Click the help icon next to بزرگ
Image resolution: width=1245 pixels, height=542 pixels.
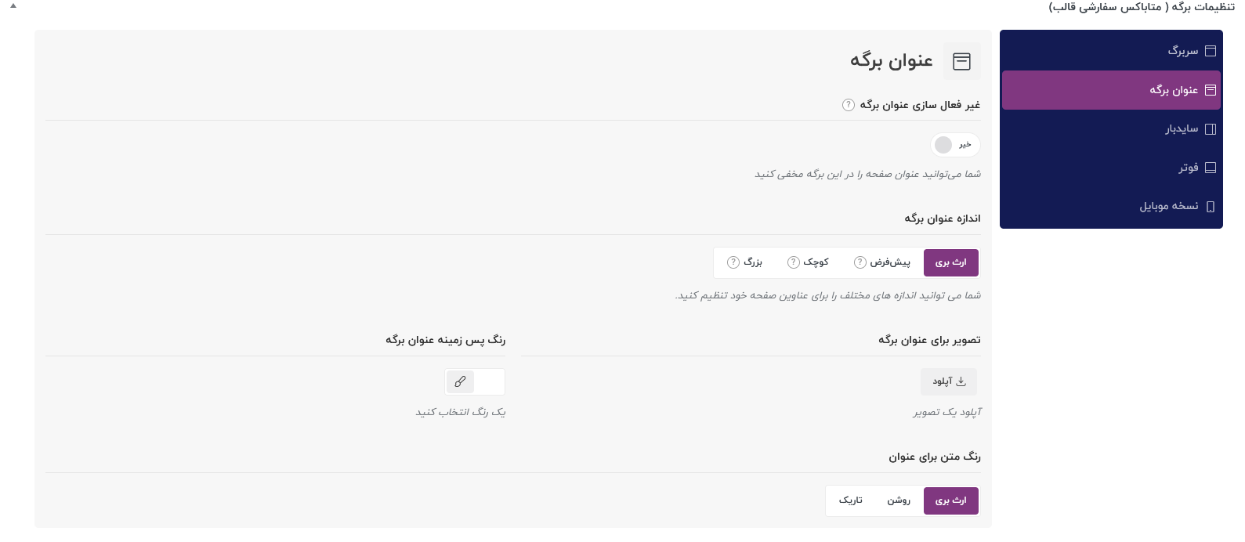coord(733,262)
